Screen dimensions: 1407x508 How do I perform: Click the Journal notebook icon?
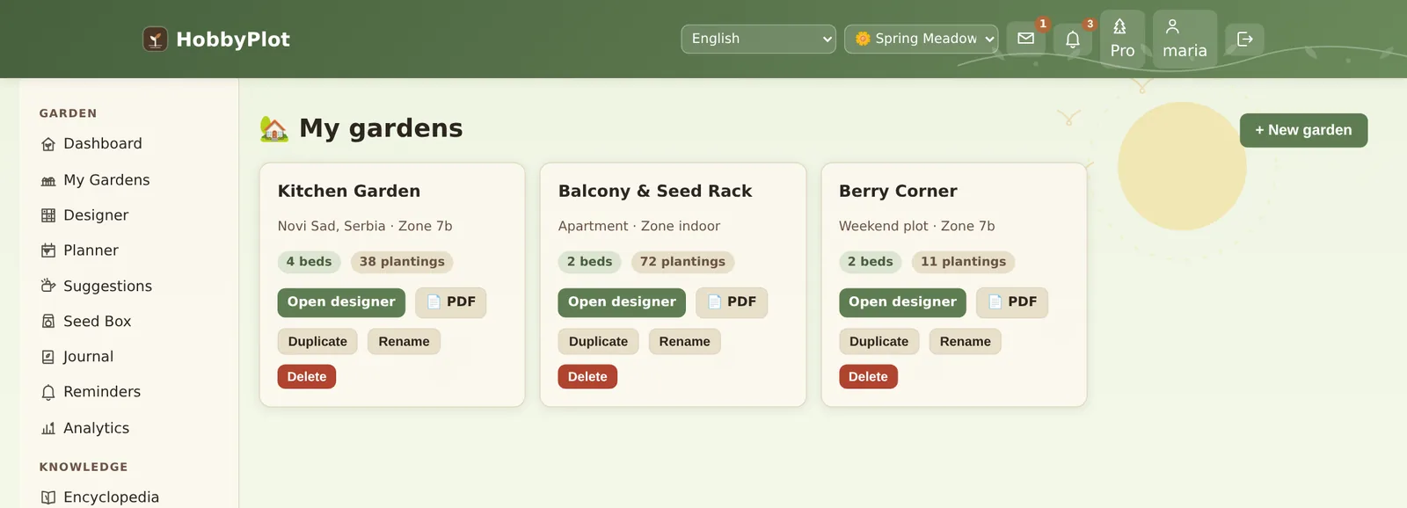click(x=48, y=357)
